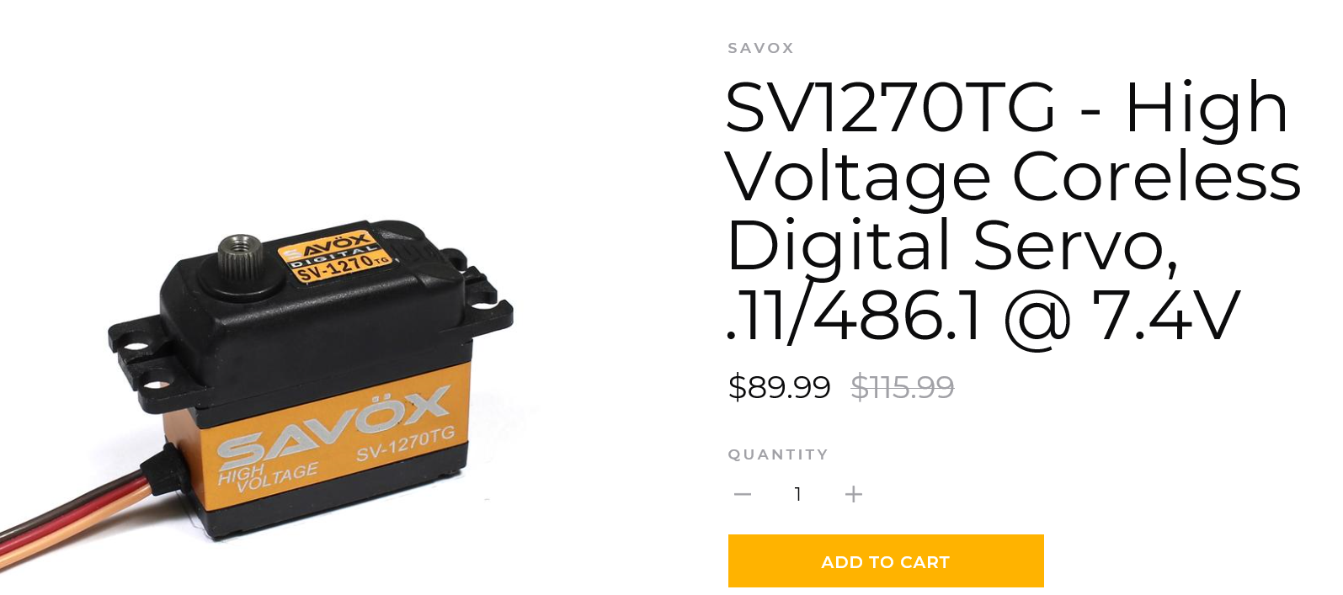Increase quantity with the plus icon
The height and width of the screenshot is (595, 1343).
854,494
